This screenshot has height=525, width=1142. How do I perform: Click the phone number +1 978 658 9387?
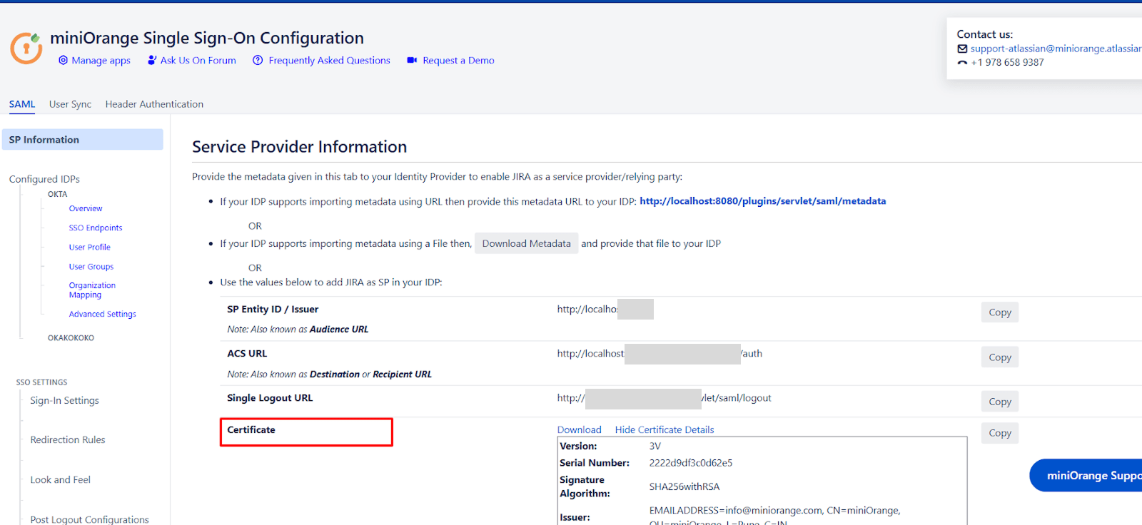(1007, 63)
